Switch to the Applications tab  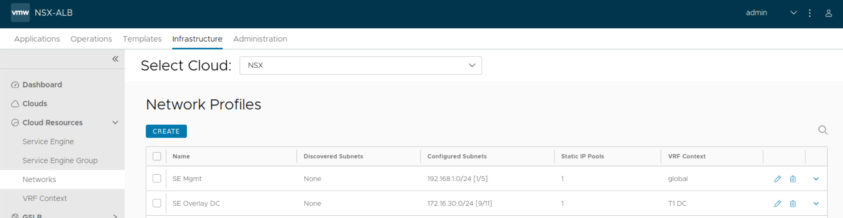point(37,39)
